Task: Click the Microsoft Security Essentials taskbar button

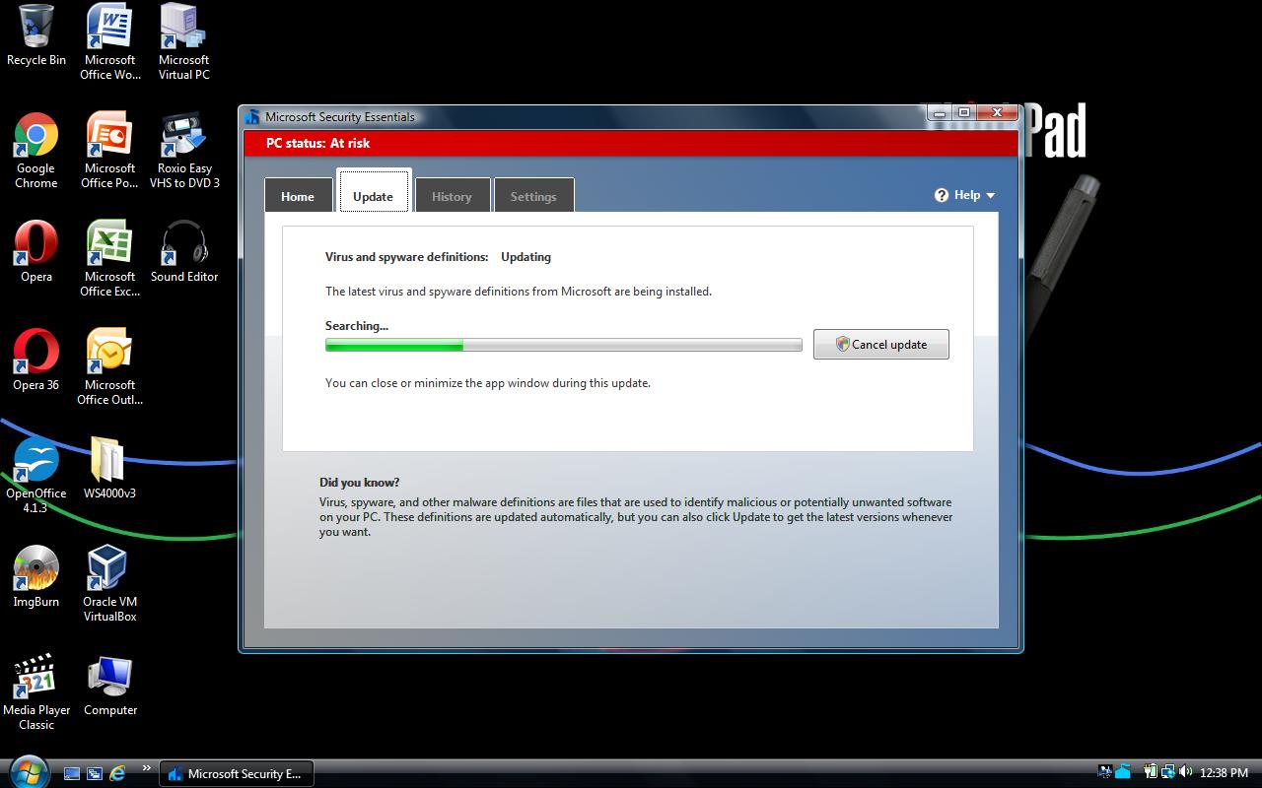Action: coord(237,773)
